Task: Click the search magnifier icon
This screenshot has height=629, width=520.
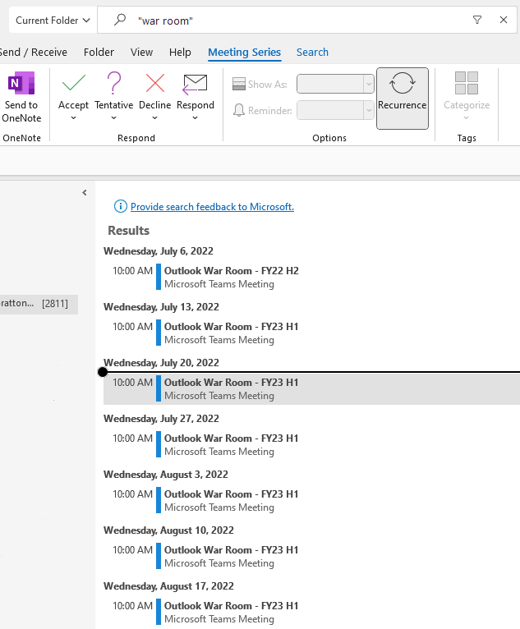Action: pos(120,20)
